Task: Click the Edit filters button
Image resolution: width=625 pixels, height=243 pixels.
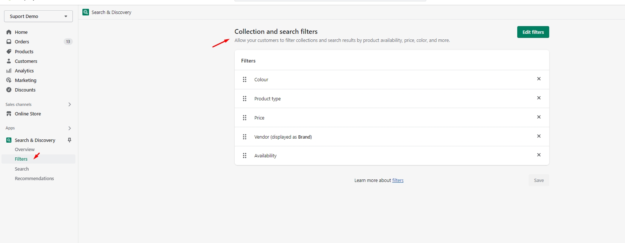Action: click(x=533, y=32)
